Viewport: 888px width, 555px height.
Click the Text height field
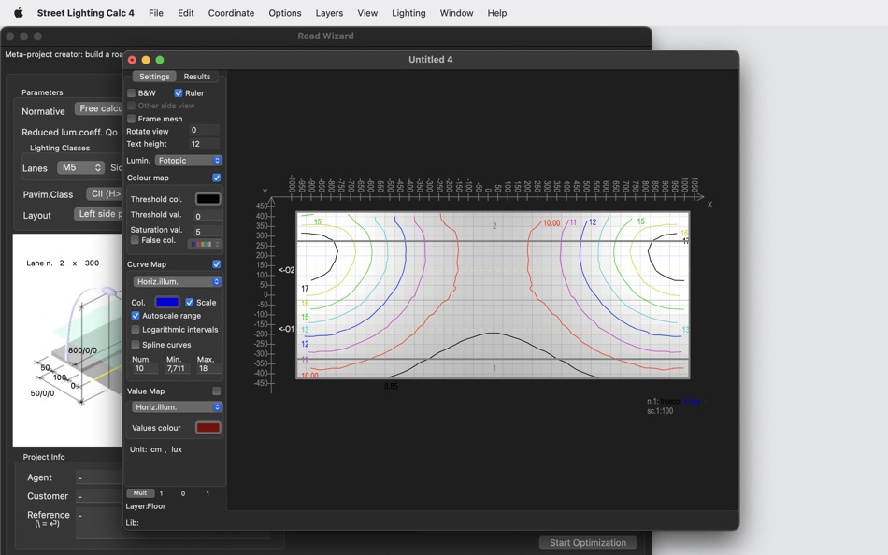(x=205, y=144)
